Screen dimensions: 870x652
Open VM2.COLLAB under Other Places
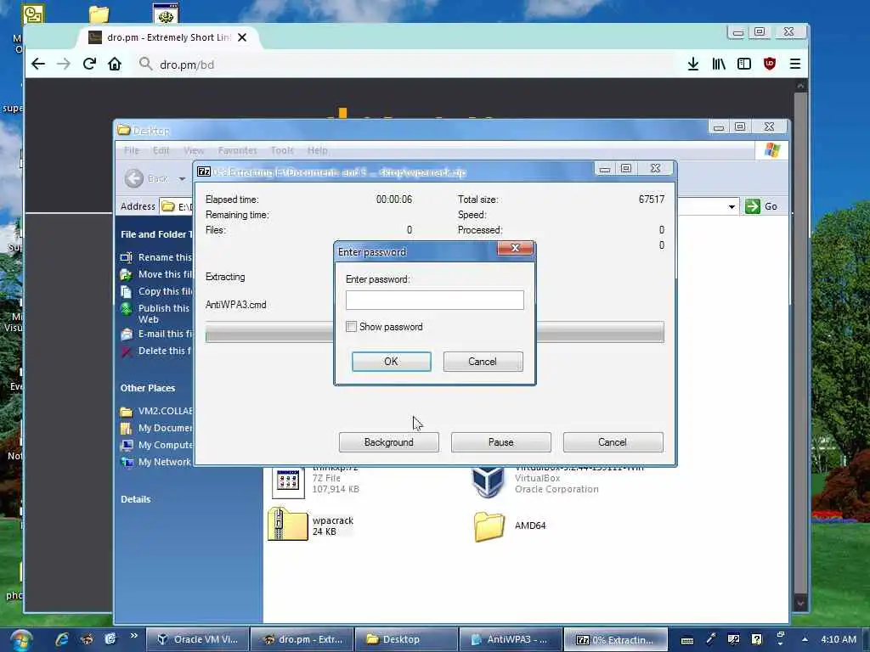tap(156, 412)
